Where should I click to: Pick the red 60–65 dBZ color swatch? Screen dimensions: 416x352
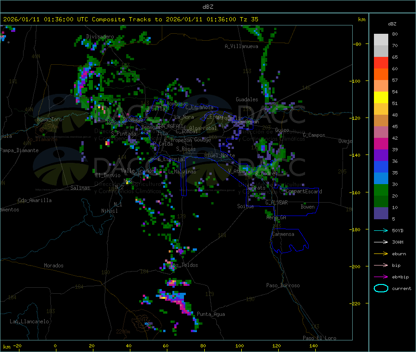[381, 62]
